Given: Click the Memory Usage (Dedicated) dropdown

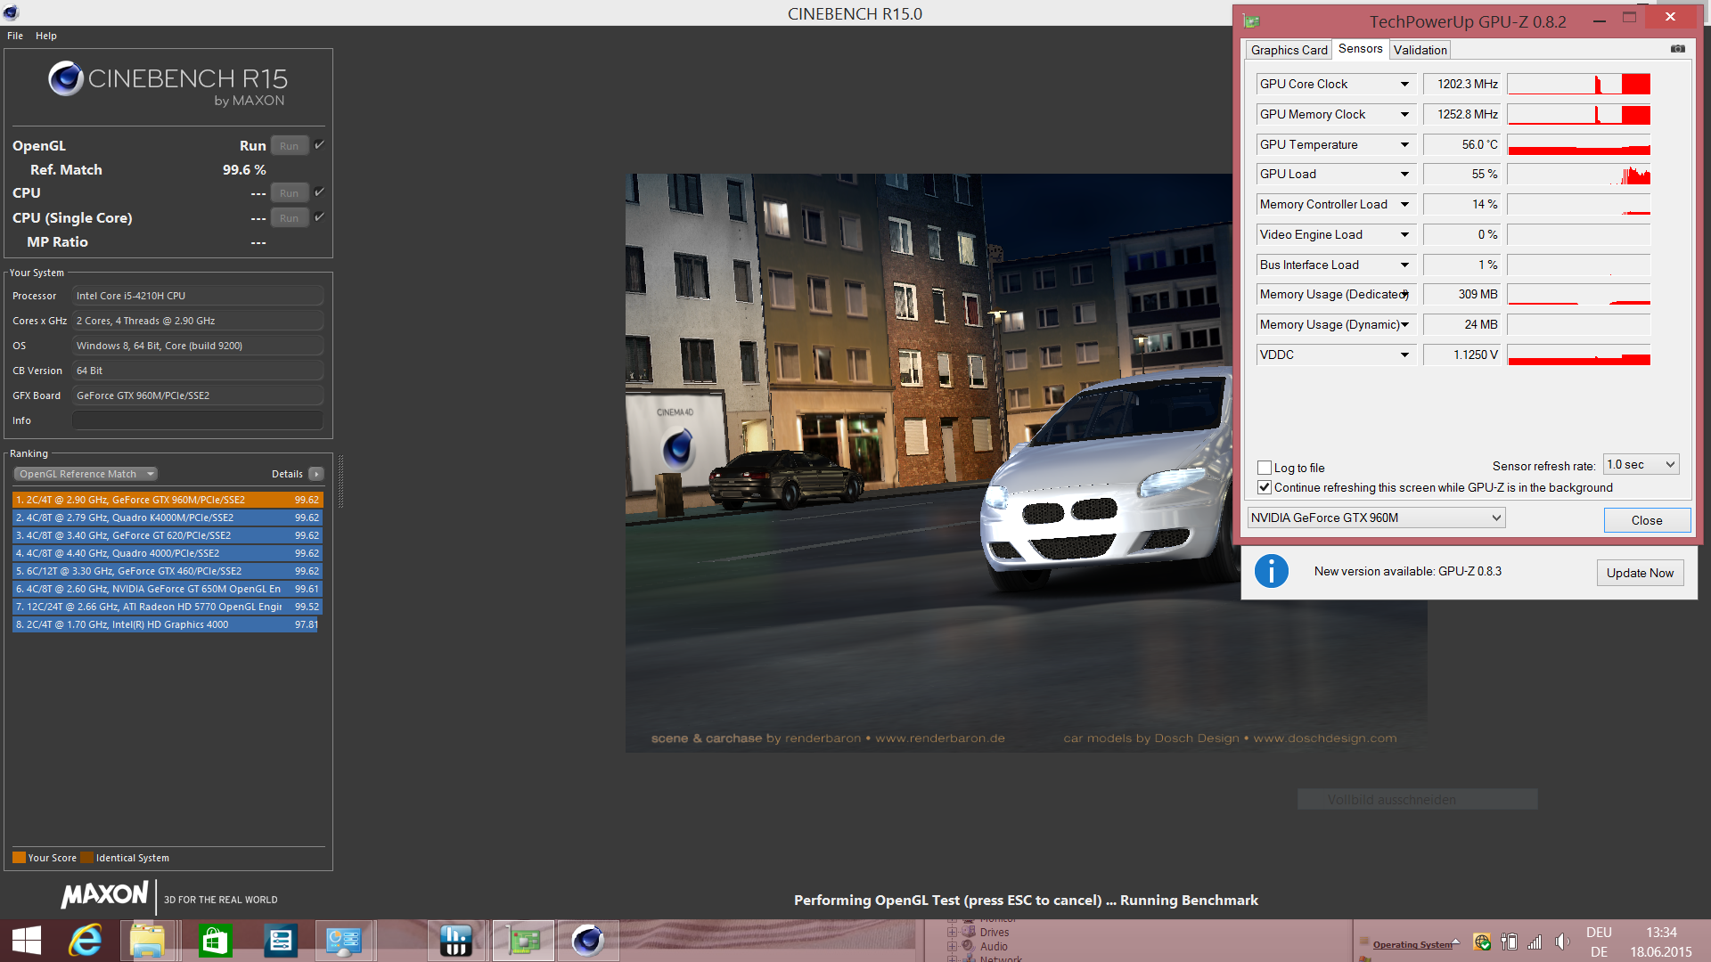Looking at the screenshot, I should (1404, 295).
